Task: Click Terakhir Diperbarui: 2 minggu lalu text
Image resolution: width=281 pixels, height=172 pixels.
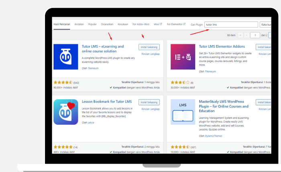Action: click(140, 147)
